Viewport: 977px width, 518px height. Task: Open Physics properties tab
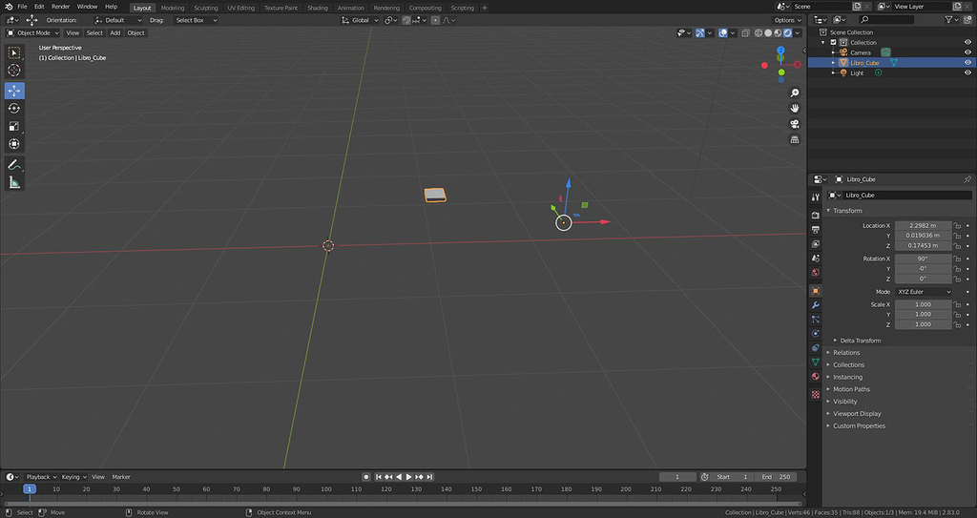pyautogui.click(x=815, y=334)
